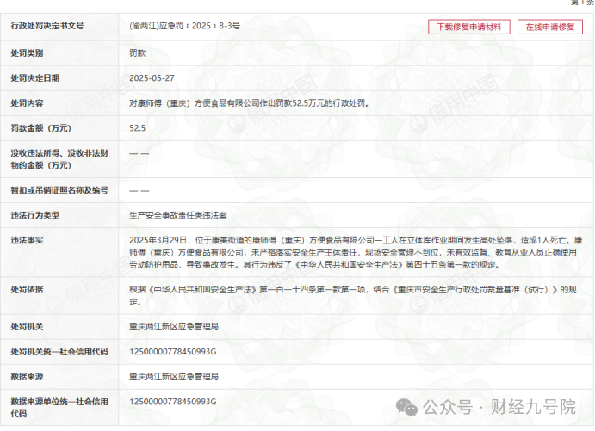Click the 处罚机关统一社会信用代码 label

(x=59, y=352)
